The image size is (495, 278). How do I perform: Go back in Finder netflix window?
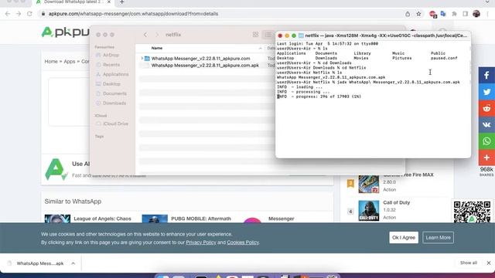(145, 35)
